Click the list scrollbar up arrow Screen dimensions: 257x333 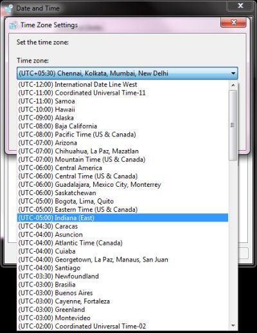point(233,85)
